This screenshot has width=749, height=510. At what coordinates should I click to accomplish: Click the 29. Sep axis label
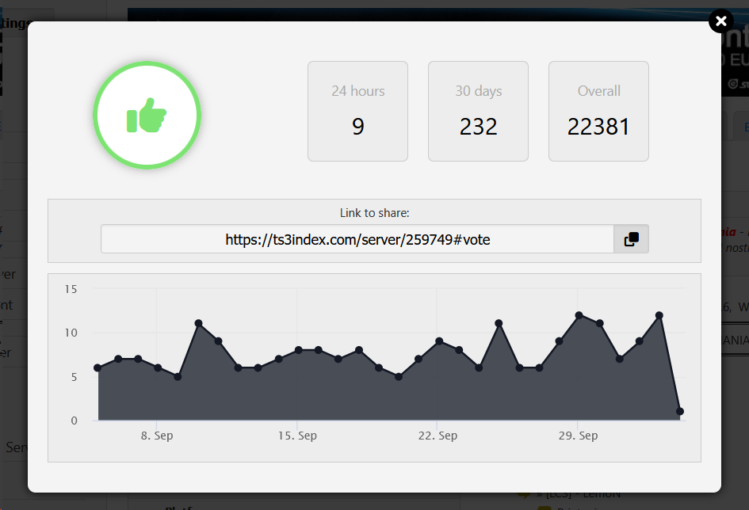578,436
